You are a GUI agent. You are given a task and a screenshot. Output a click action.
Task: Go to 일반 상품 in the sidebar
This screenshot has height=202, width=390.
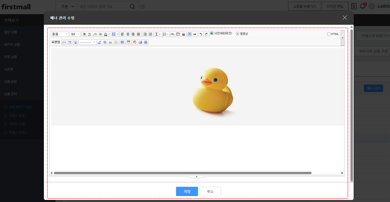point(10,32)
